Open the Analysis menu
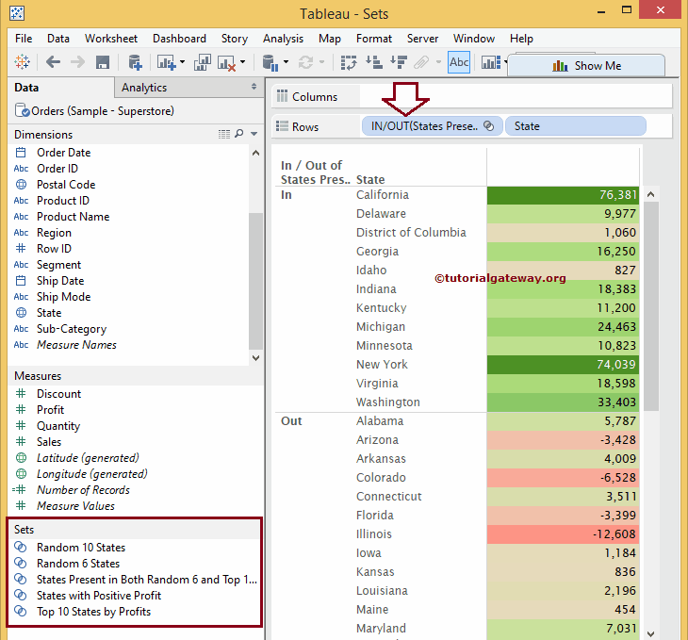The width and height of the screenshot is (688, 640). [x=283, y=39]
